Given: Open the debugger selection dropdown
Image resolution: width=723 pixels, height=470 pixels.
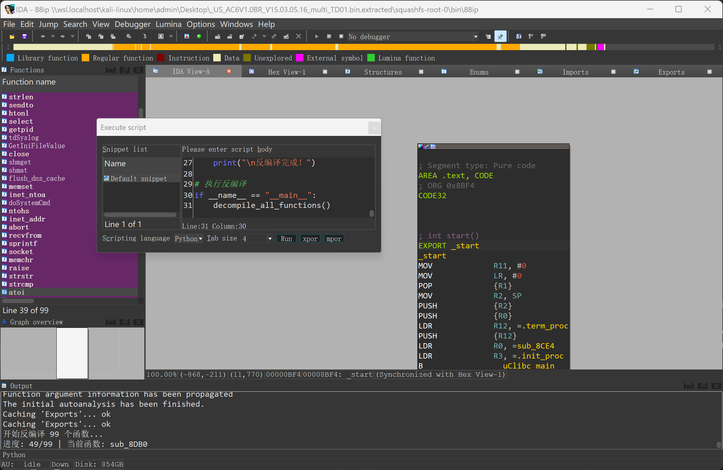Looking at the screenshot, I should click(475, 37).
